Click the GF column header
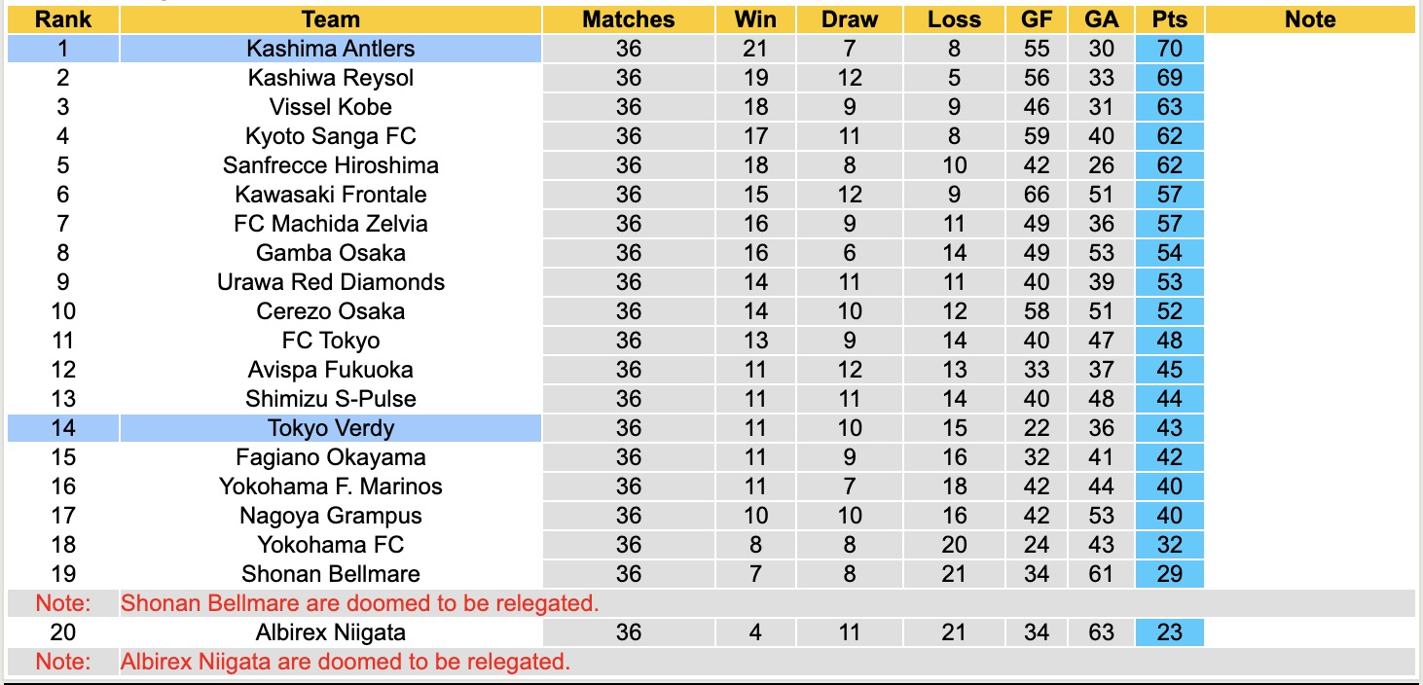This screenshot has height=685, width=1423. [1037, 19]
